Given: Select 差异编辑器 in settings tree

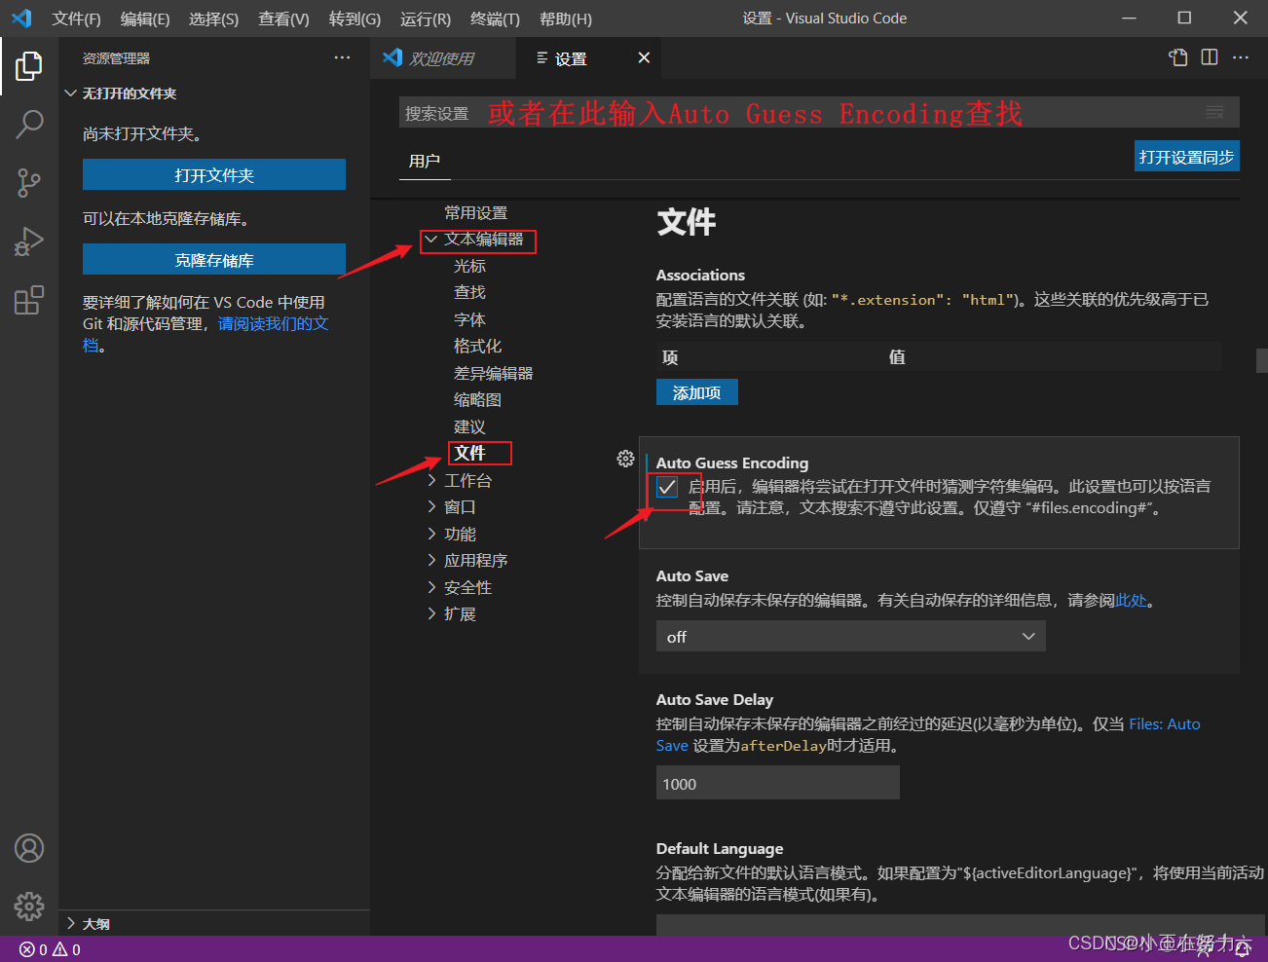Looking at the screenshot, I should [x=493, y=373].
